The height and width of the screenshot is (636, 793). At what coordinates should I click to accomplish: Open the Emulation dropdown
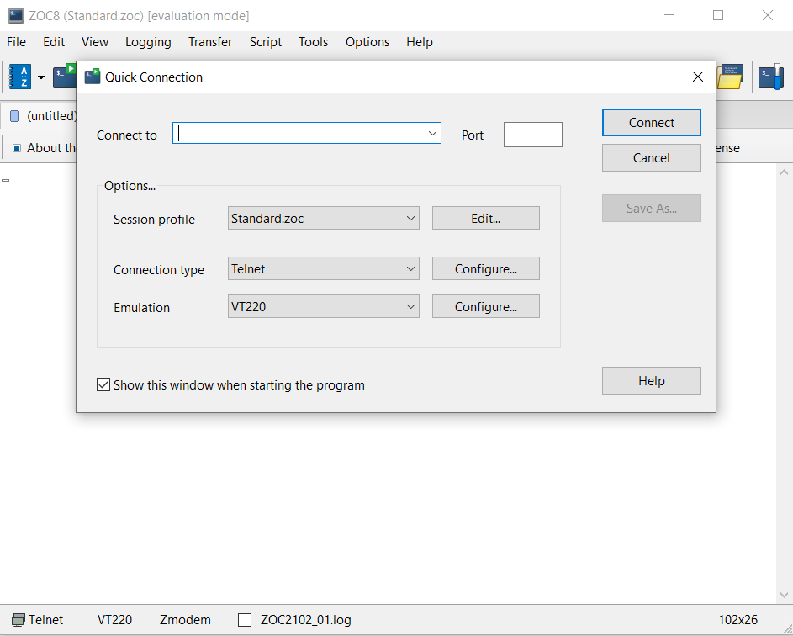[323, 306]
